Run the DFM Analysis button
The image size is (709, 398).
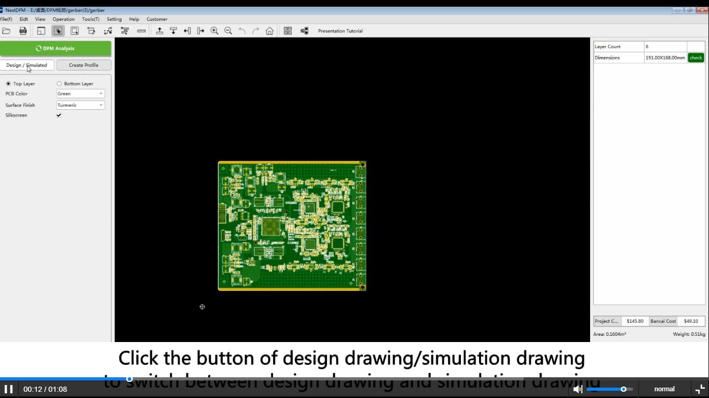(x=56, y=48)
